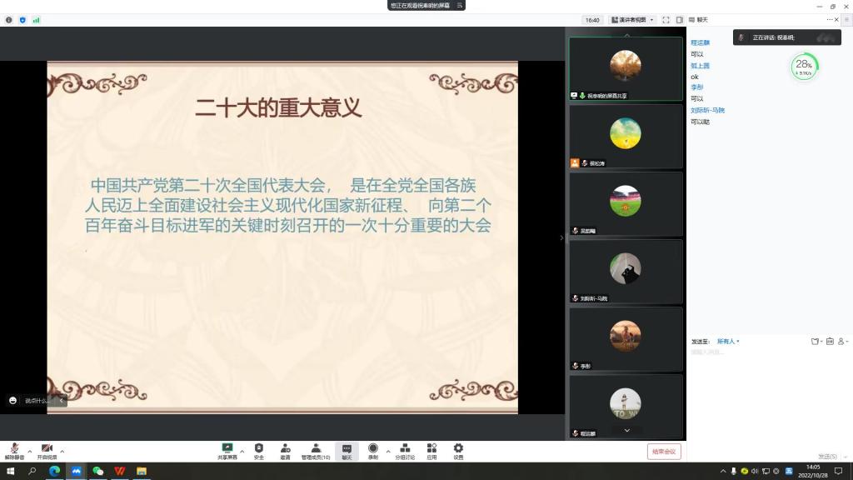Open the Send To 所有人 recipient dropdown
The height and width of the screenshot is (480, 853).
click(728, 342)
